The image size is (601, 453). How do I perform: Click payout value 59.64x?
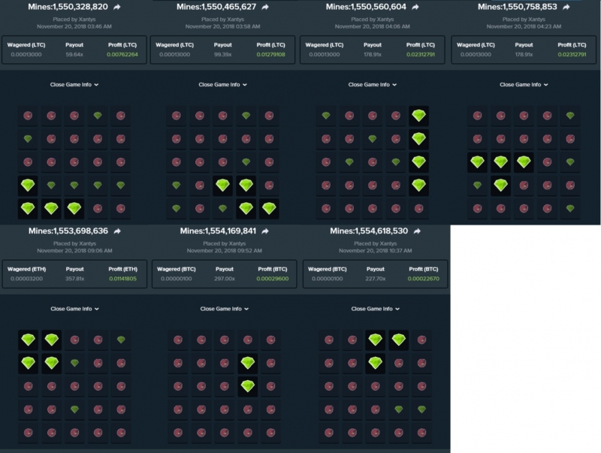[74, 54]
